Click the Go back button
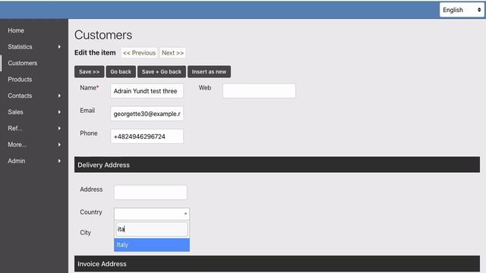 (121, 72)
